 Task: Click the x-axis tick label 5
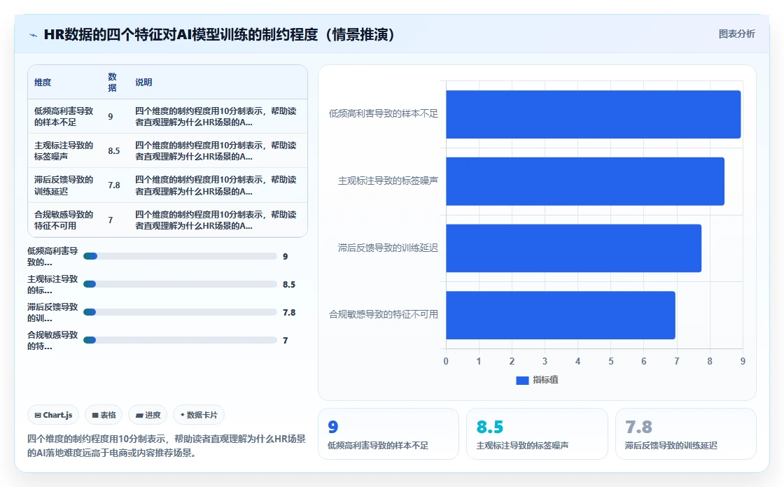click(611, 362)
